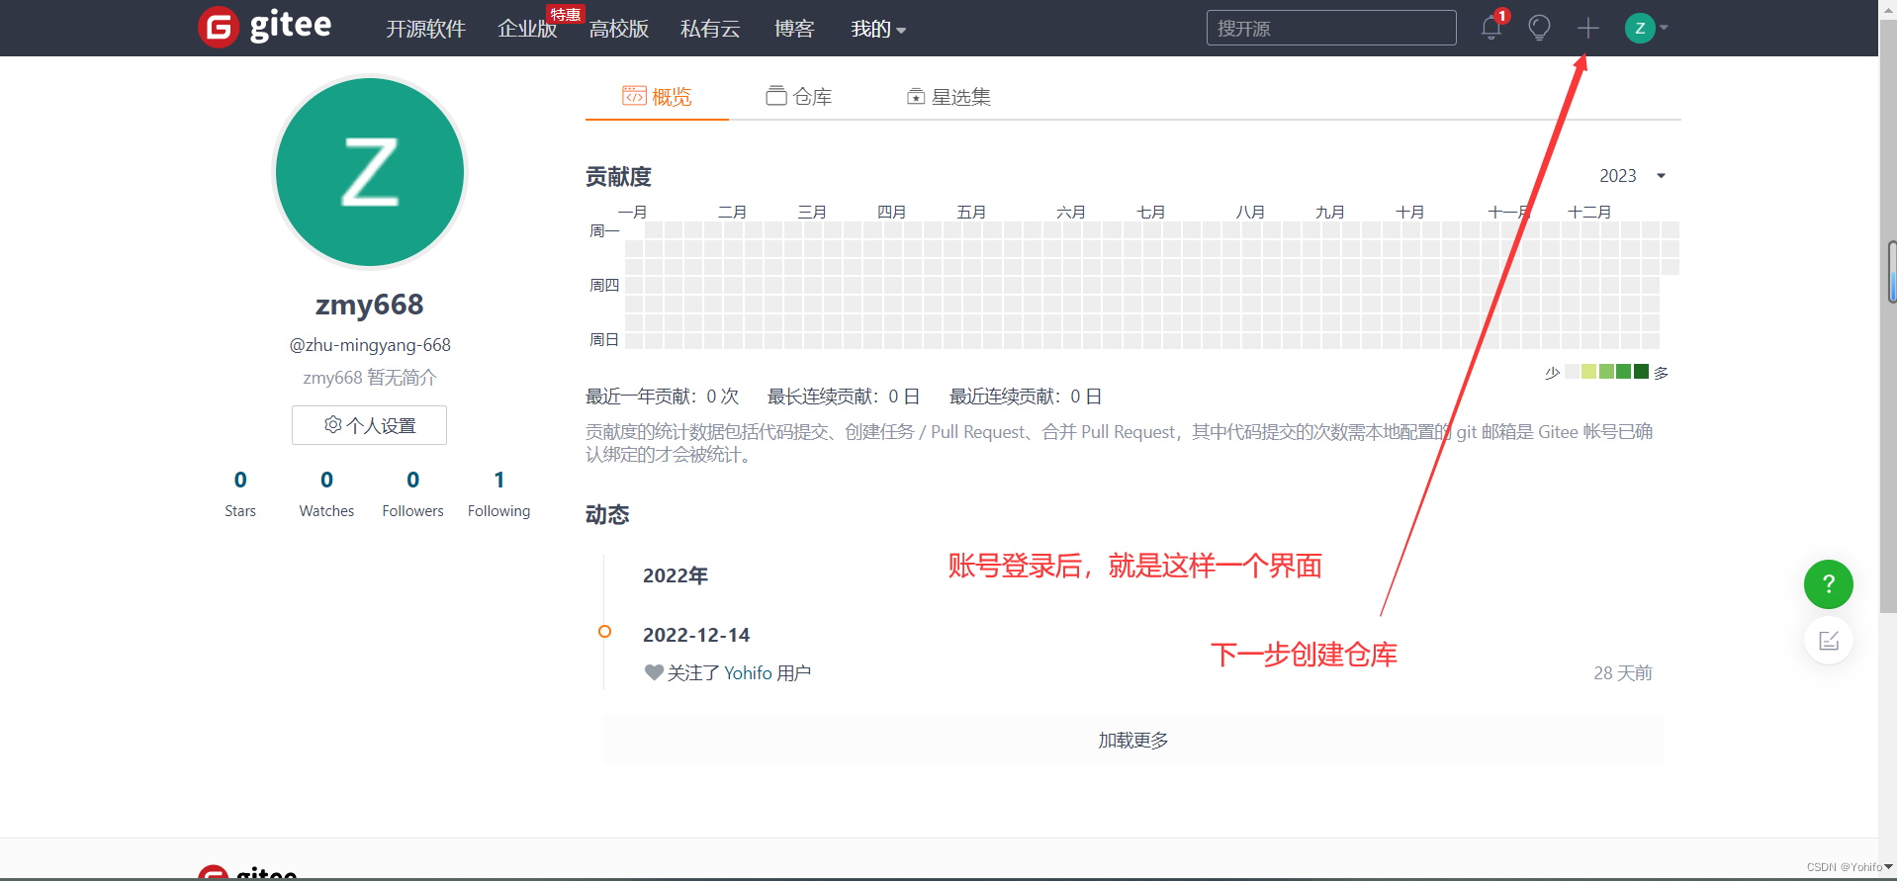Click the Yohifo user link
Viewport: 1897px width, 881px height.
(748, 673)
